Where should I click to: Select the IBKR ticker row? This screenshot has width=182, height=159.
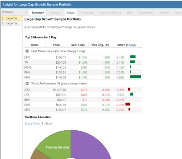coord(83,100)
